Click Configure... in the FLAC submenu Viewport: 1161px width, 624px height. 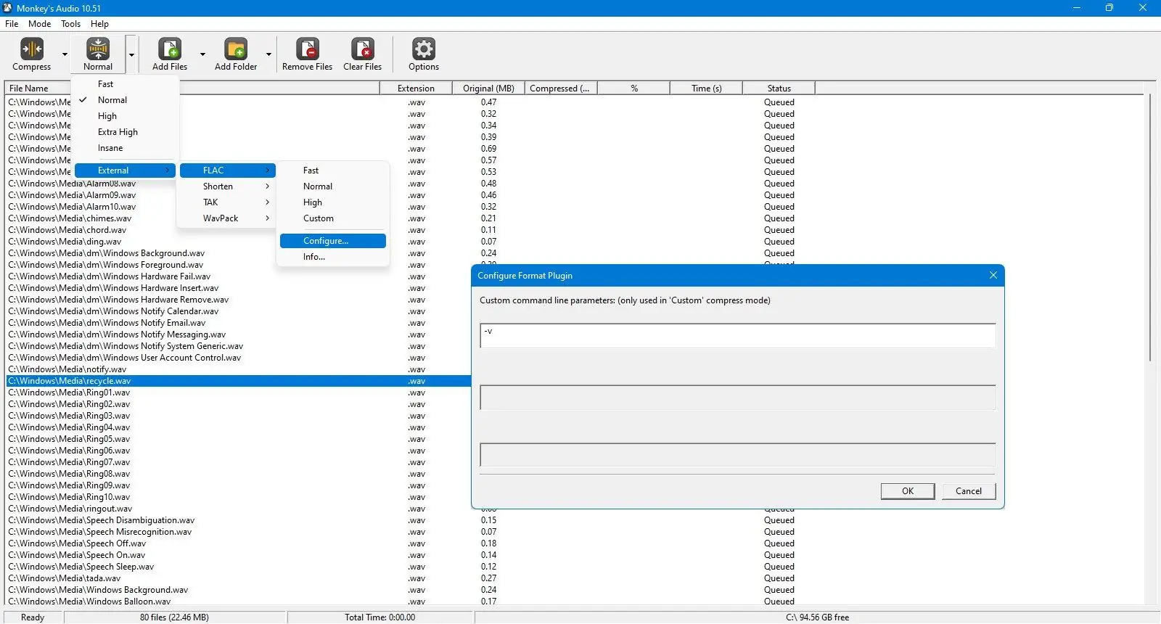pyautogui.click(x=333, y=241)
